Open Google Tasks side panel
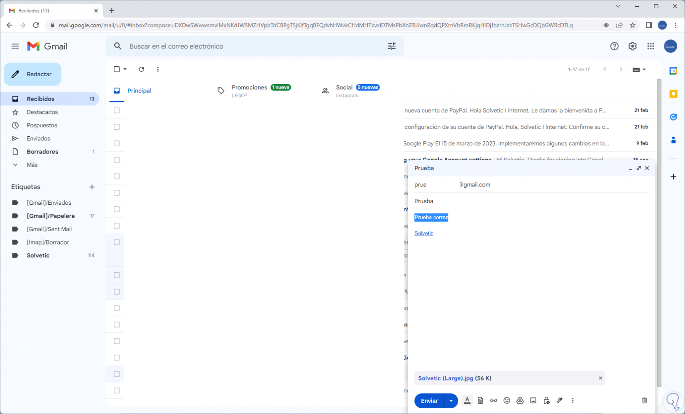This screenshot has width=685, height=414. tap(673, 117)
